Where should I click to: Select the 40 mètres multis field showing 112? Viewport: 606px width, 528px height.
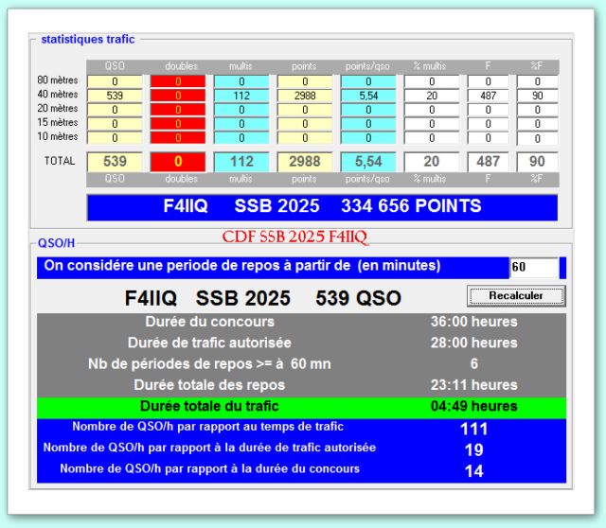coord(241,96)
